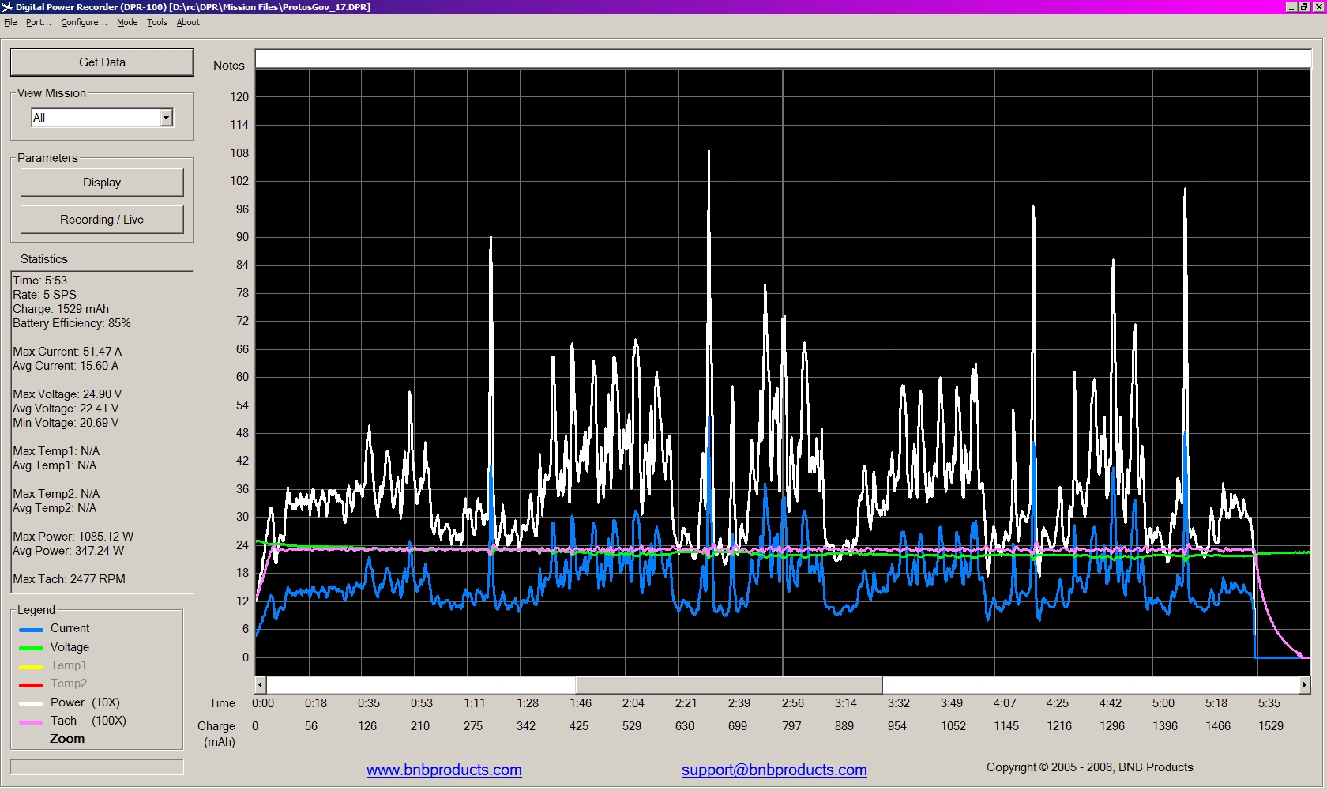Open the Port menu

point(38,22)
